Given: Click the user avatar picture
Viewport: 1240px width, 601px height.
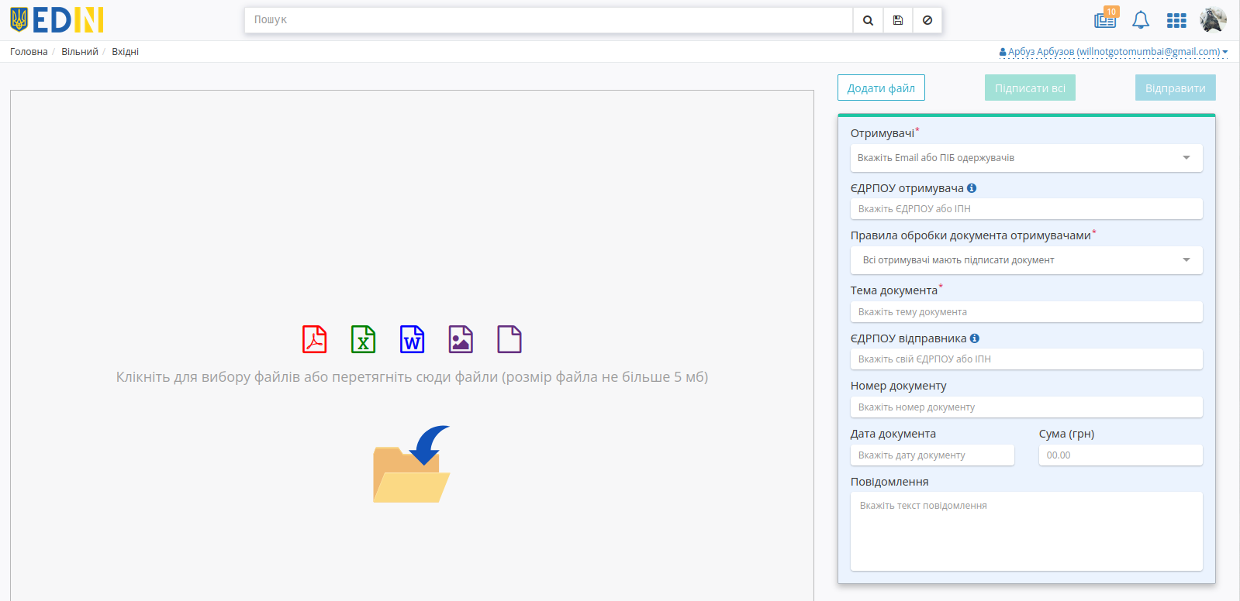Looking at the screenshot, I should coord(1213,19).
